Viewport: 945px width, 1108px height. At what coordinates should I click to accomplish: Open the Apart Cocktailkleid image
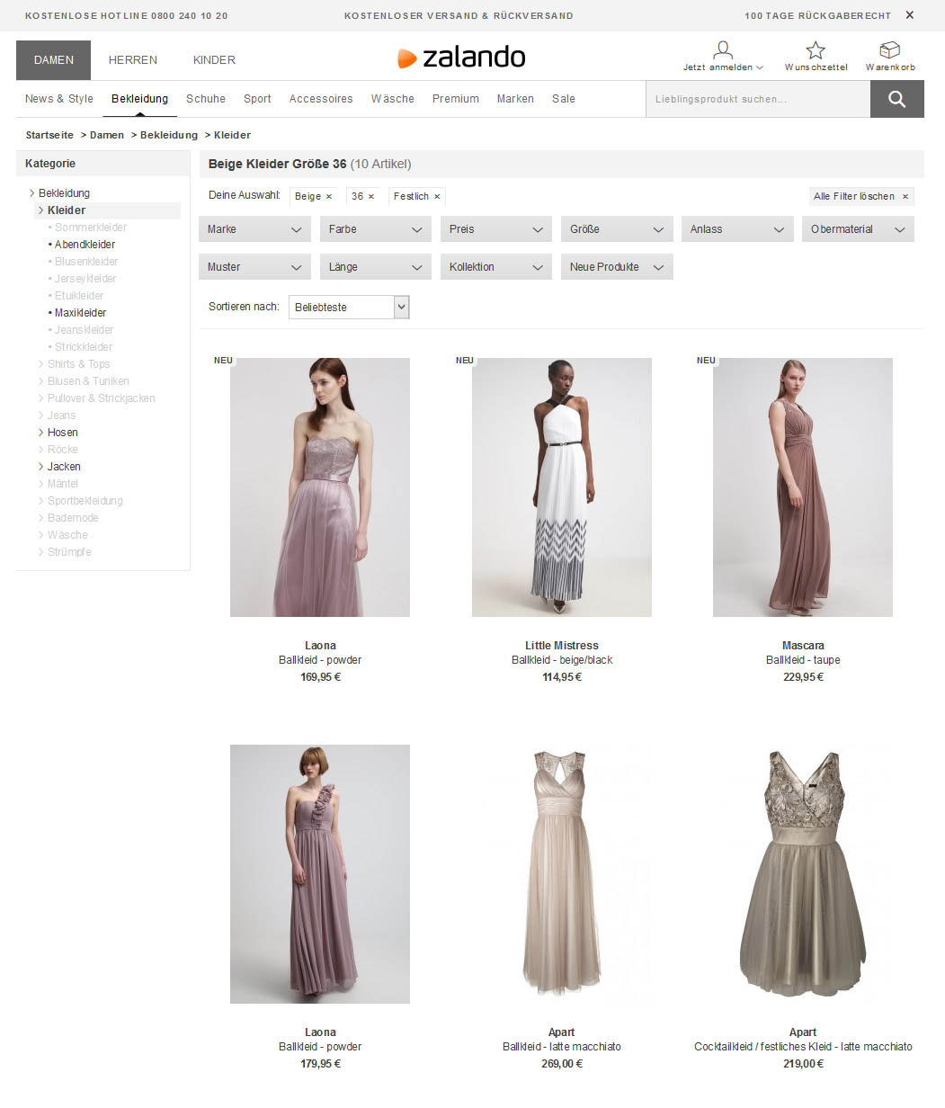click(803, 874)
